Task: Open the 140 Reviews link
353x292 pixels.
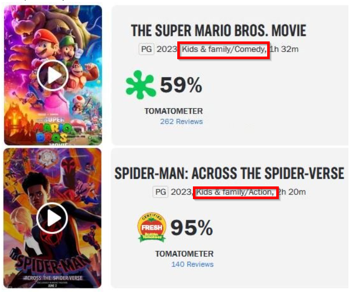Action: (x=192, y=264)
